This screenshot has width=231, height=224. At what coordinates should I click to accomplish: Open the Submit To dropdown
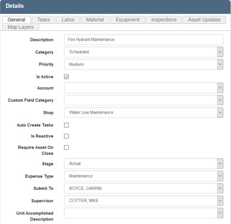[x=220, y=188]
